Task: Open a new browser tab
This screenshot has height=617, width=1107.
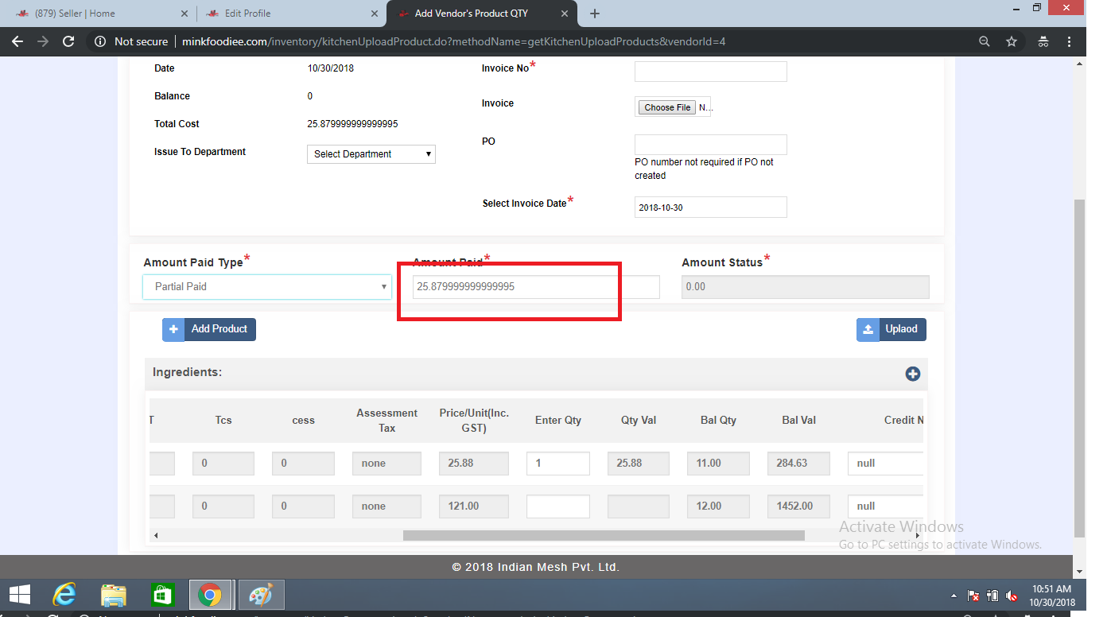Action: pyautogui.click(x=595, y=14)
